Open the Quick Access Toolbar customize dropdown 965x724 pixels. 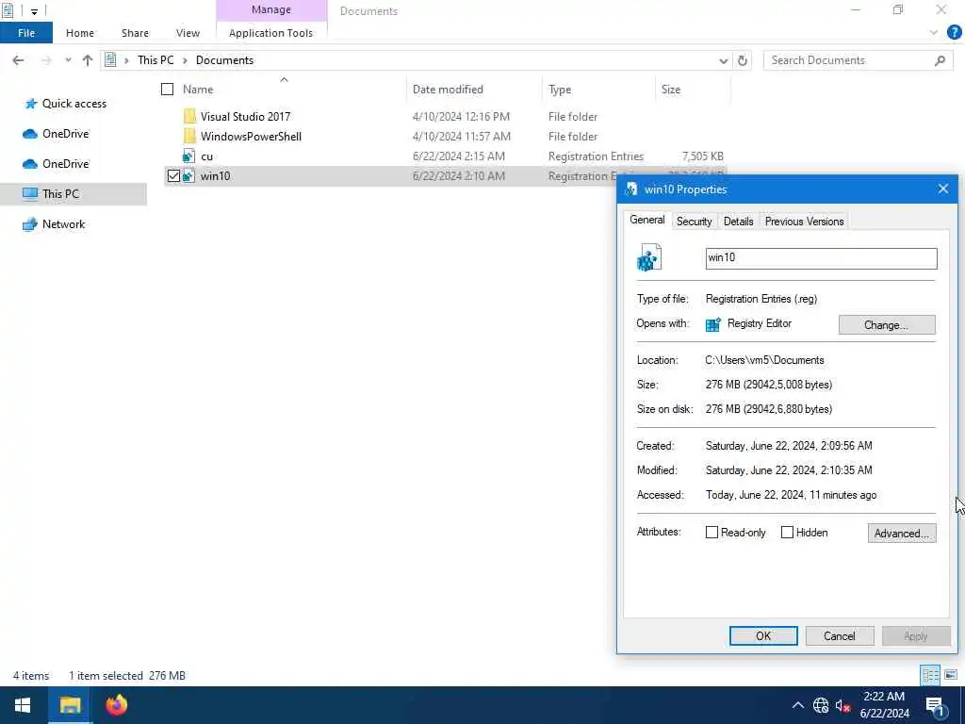coord(34,10)
